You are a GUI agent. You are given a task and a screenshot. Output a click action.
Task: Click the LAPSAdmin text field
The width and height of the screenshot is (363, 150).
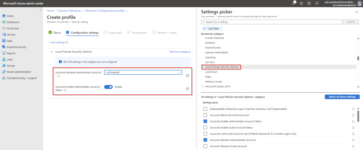tap(143, 72)
